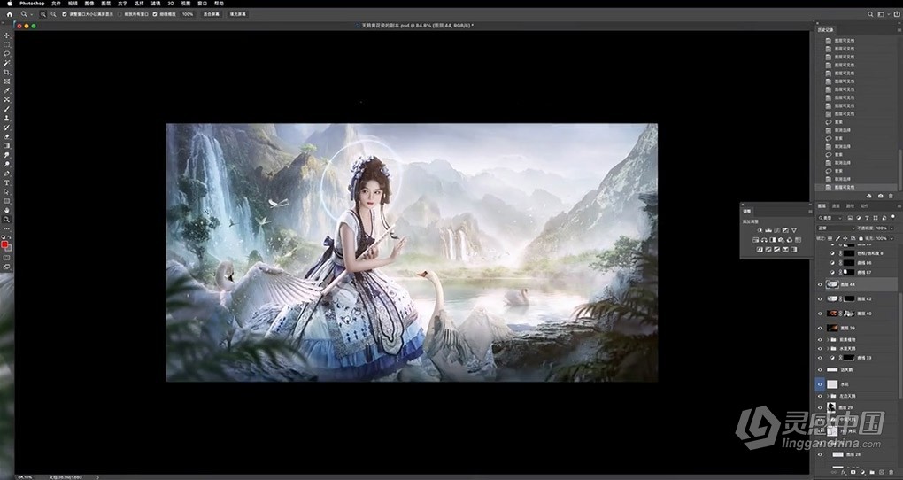The image size is (903, 480).
Task: Click the zoom in magnifier icon
Action: click(x=42, y=15)
